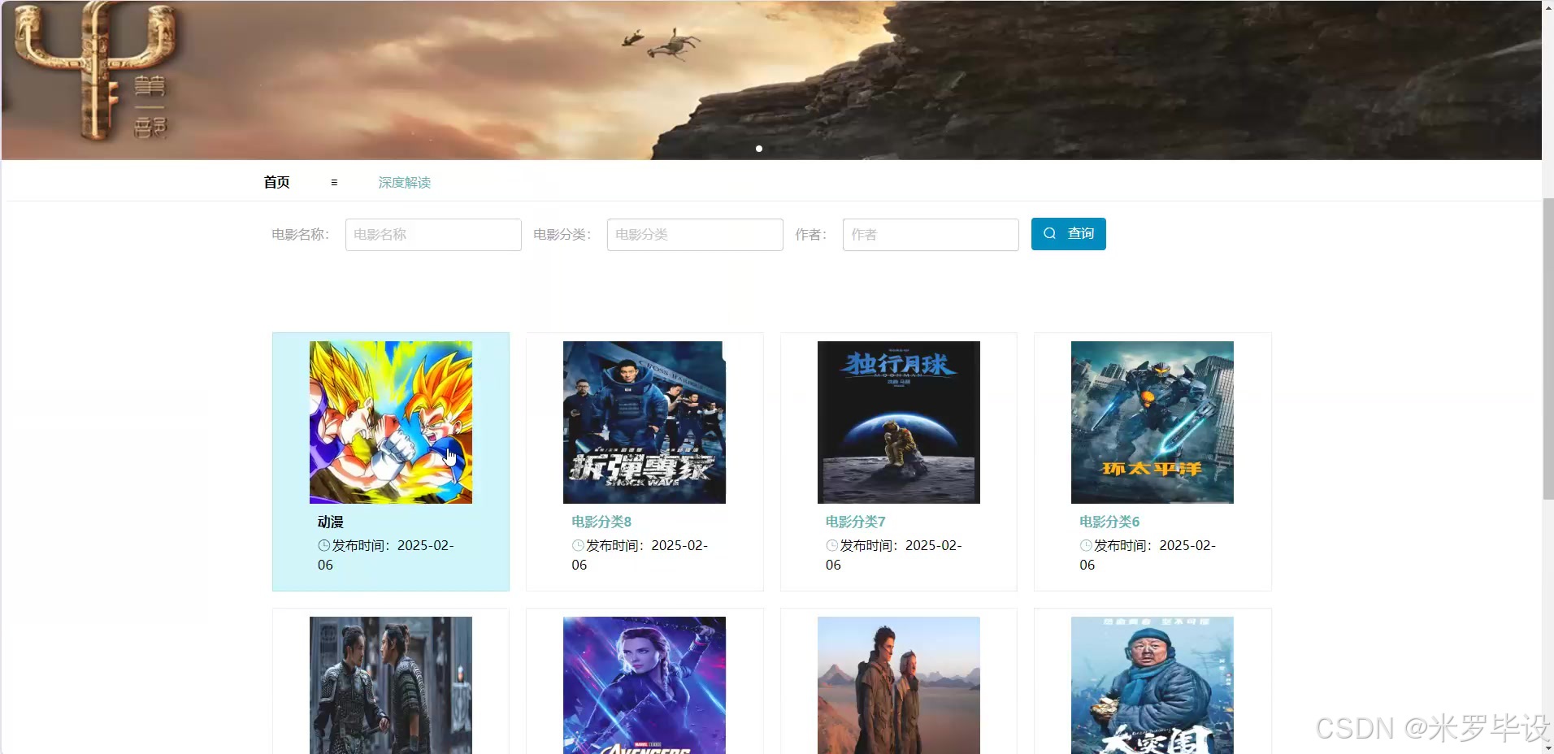Image resolution: width=1554 pixels, height=754 pixels.
Task: Focus the 电影名称 input field
Action: pyautogui.click(x=433, y=234)
